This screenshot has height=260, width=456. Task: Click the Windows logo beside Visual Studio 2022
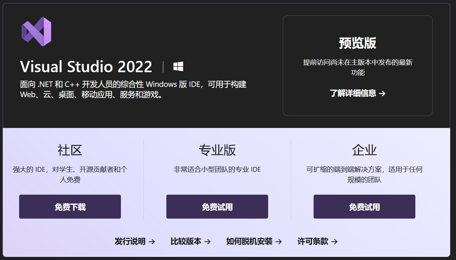[x=178, y=66]
